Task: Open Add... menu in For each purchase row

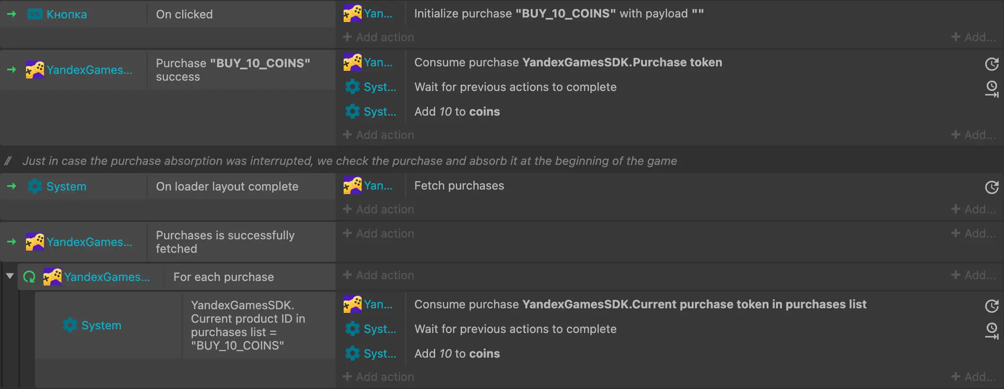Action: click(973, 275)
